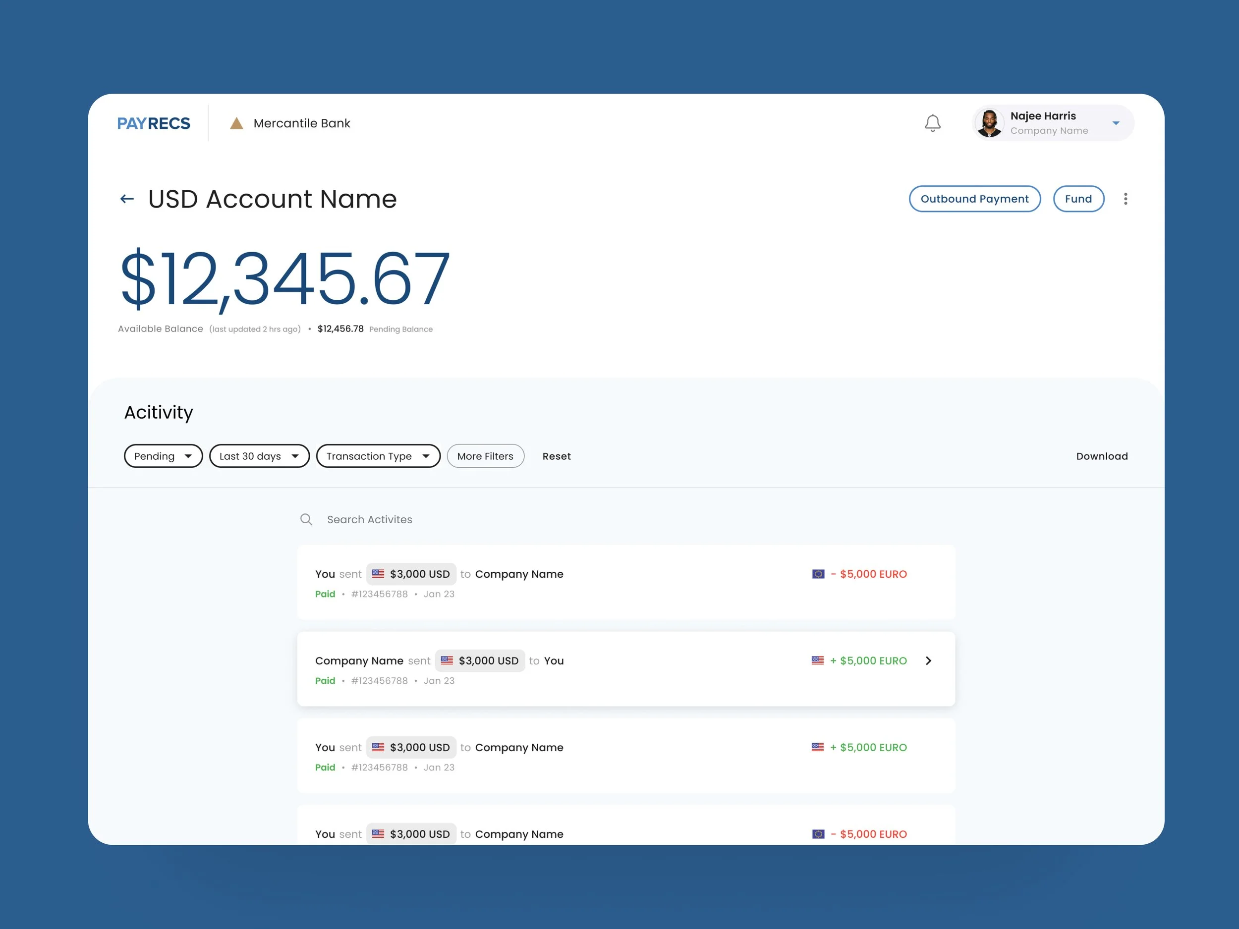Reset the activity filters
The height and width of the screenshot is (929, 1239).
556,456
